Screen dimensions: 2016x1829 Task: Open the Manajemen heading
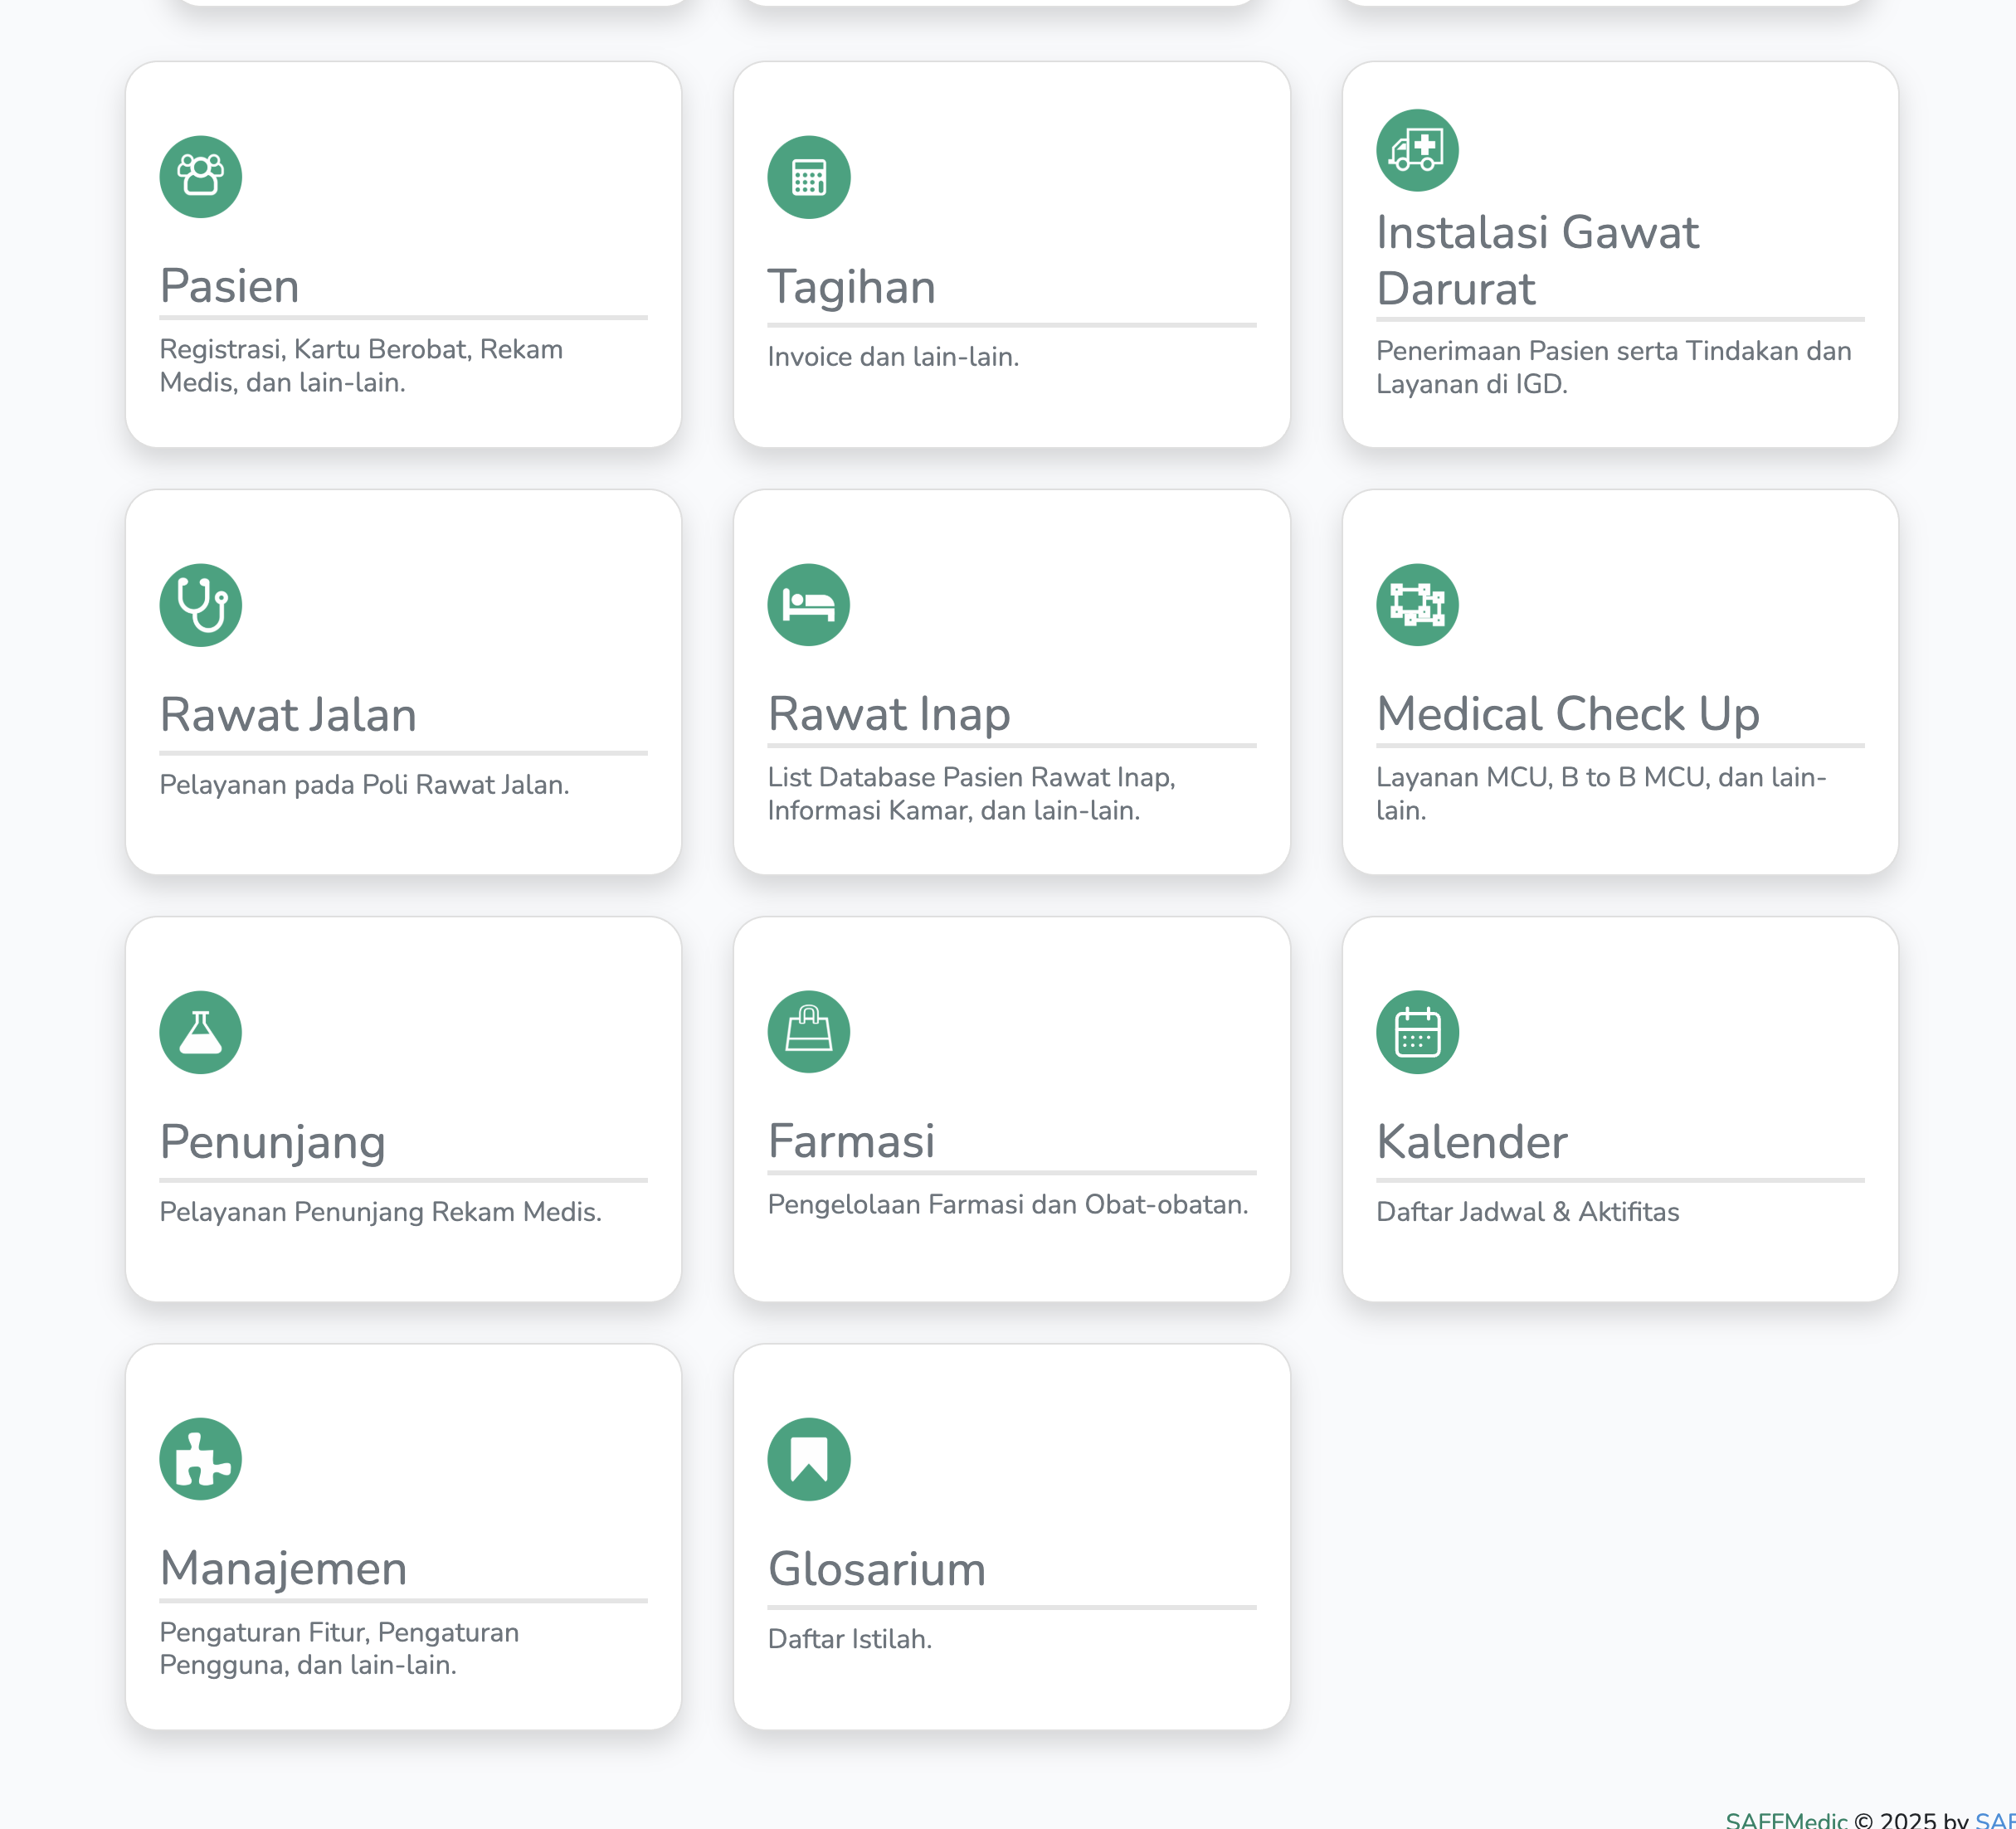click(283, 1568)
